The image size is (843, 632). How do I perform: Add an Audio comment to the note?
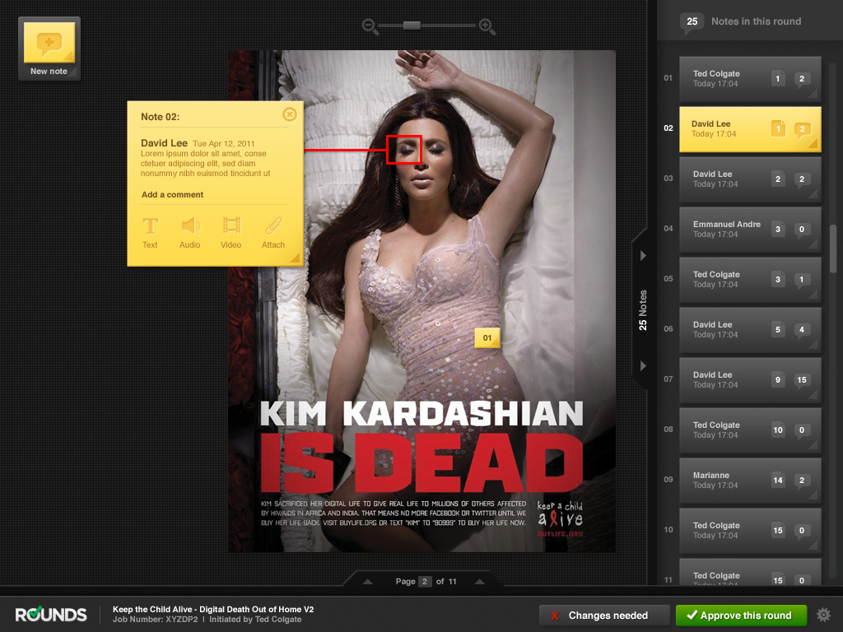[190, 233]
